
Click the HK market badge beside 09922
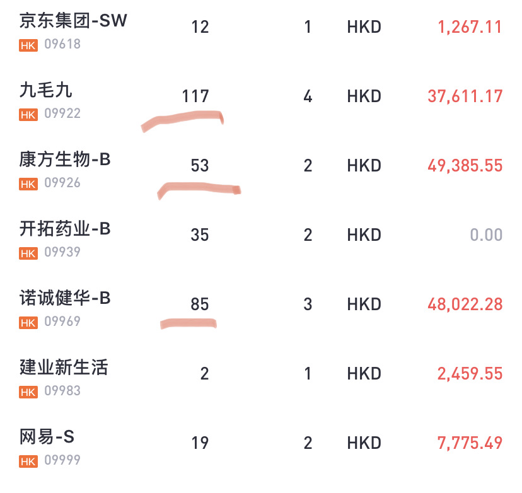(x=28, y=115)
